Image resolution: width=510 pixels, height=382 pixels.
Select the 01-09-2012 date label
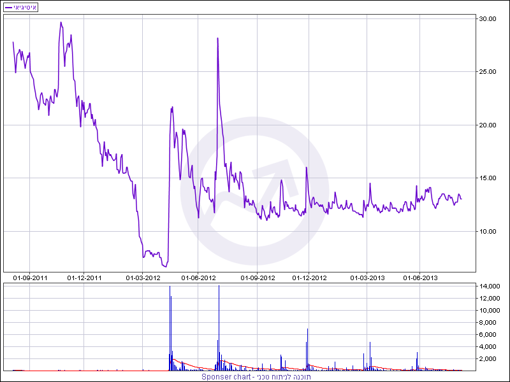tap(258, 278)
